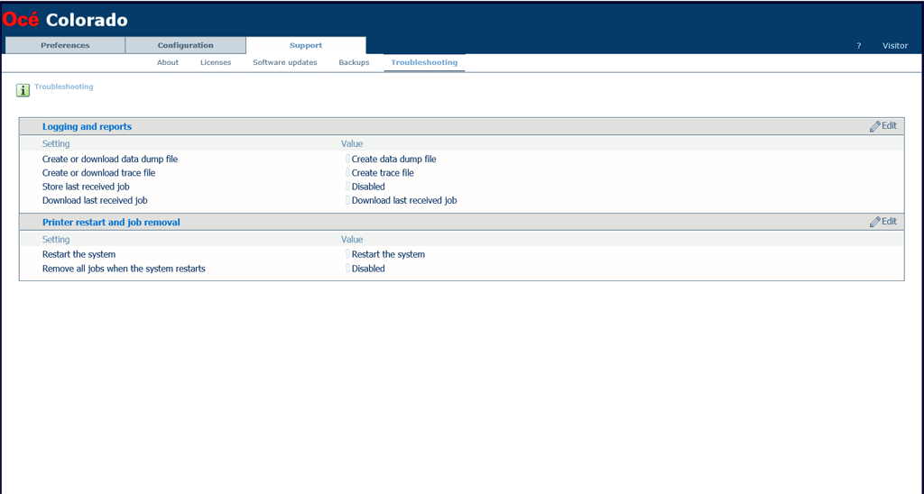The image size is (924, 494).
Task: Click the Download last received job value
Action: click(404, 201)
